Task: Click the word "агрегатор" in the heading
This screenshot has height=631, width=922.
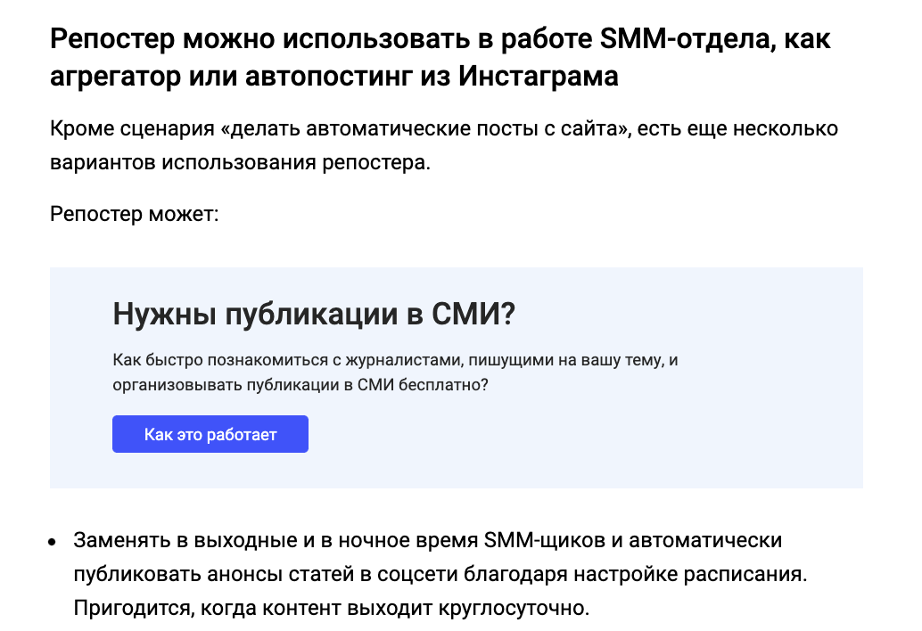Action: point(115,77)
